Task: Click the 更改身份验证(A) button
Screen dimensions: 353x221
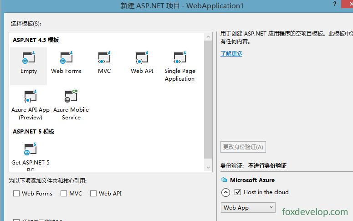Action: (x=243, y=147)
